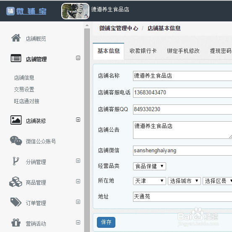Open 店铺信息 submenu item
Image resolution: width=232 pixels, height=232 pixels.
point(24,78)
